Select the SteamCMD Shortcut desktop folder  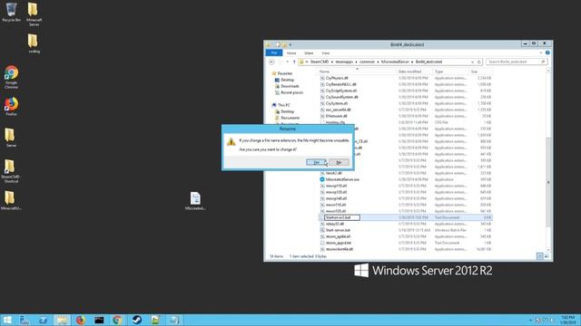tap(11, 171)
